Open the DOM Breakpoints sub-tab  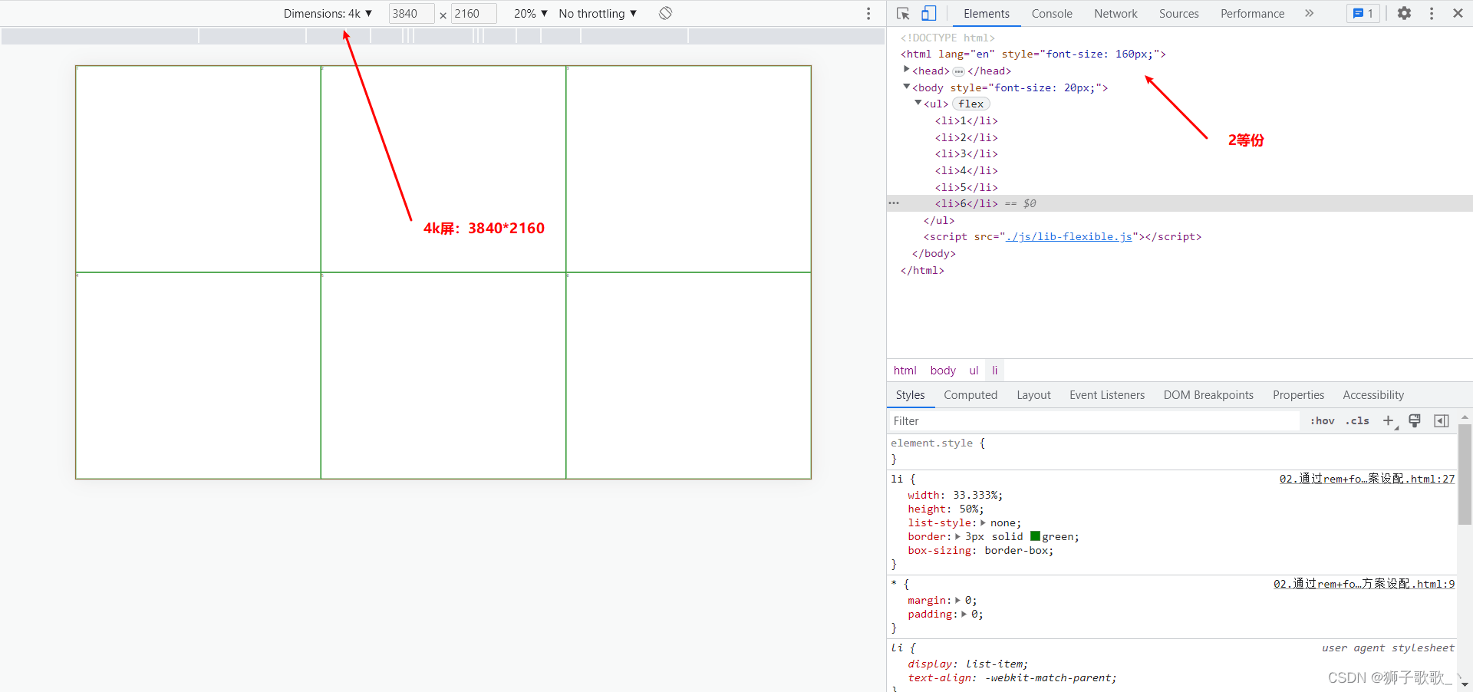click(1208, 395)
